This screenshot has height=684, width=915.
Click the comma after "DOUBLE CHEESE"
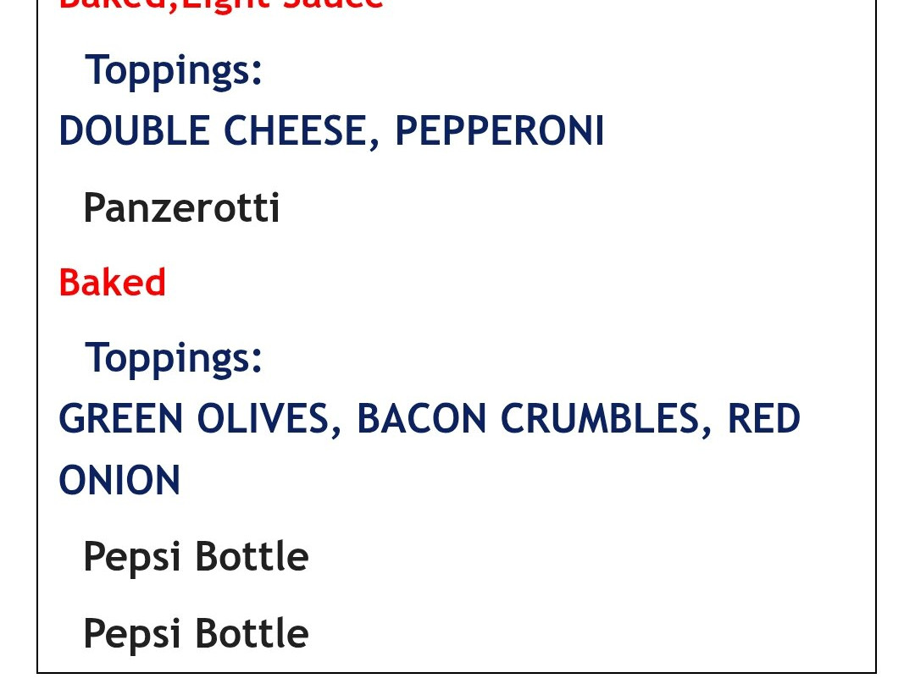pos(374,144)
